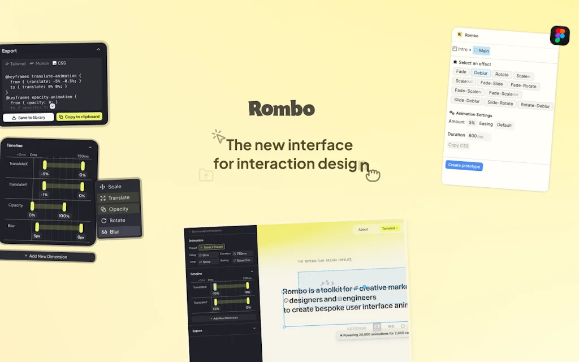Screen dimensions: 579x362
Task: Open the Easing dropdown set to Default
Action: [x=504, y=125]
